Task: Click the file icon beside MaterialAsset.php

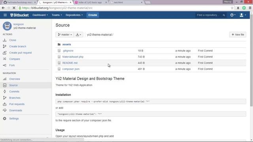Action: click(x=59, y=57)
